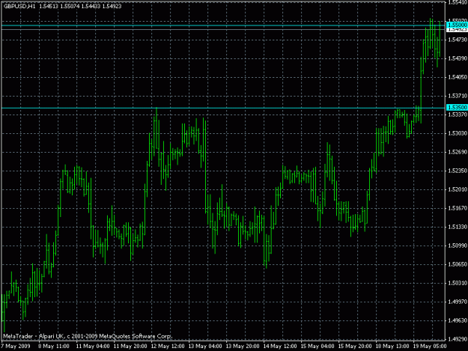Click the 15 May 04:00 time label
Screen dimensions: 468x351
pyautogui.click(x=317, y=347)
